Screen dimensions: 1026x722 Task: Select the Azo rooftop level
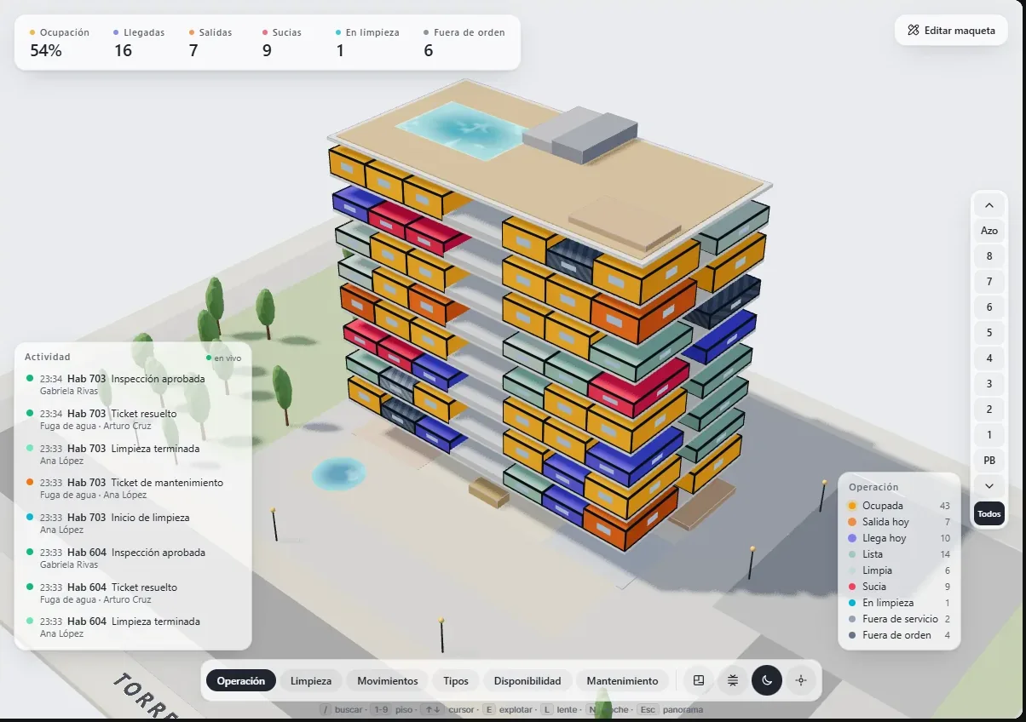click(x=989, y=231)
